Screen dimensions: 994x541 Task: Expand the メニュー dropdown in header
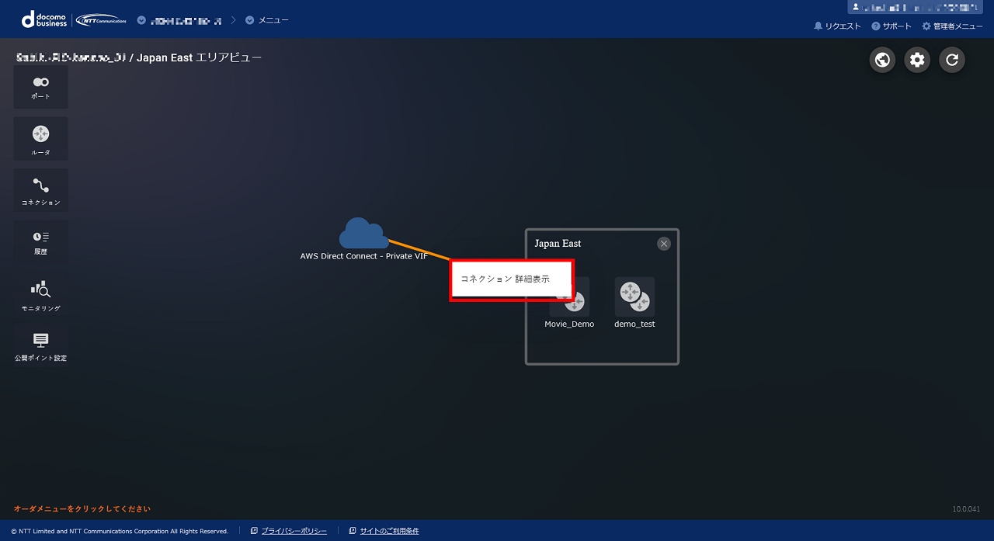coord(266,20)
